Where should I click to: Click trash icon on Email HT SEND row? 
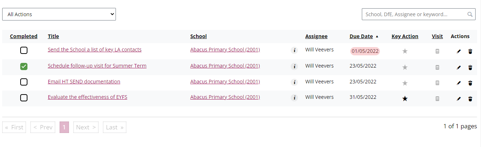click(x=470, y=83)
